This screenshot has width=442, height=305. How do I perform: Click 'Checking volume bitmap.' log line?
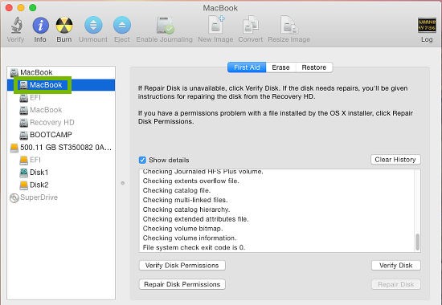coord(182,229)
